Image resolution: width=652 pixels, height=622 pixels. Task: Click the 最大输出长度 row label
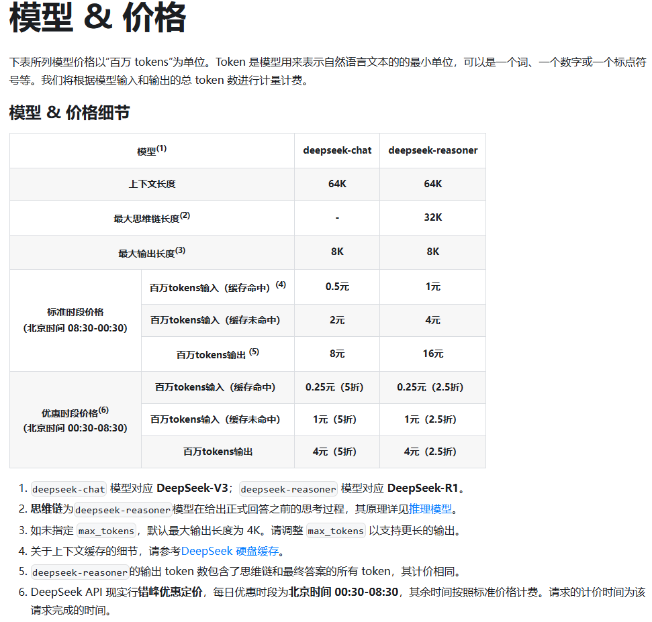152,252
